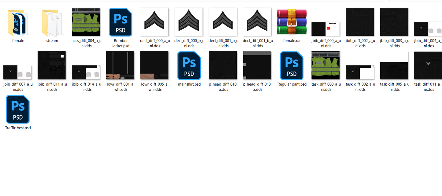The image size is (442, 196).
Task: Select the decl_diff_001_b_uni.dds chevron file
Action: (258, 22)
